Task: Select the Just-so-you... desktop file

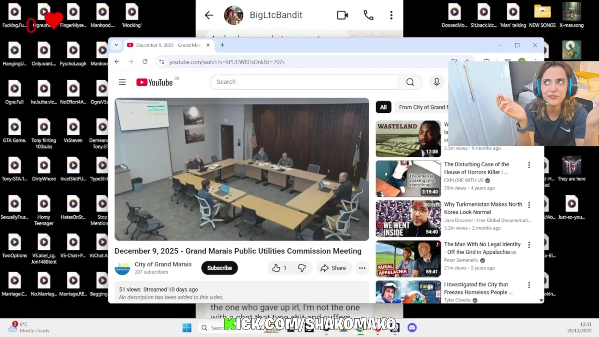Action: 571,207
